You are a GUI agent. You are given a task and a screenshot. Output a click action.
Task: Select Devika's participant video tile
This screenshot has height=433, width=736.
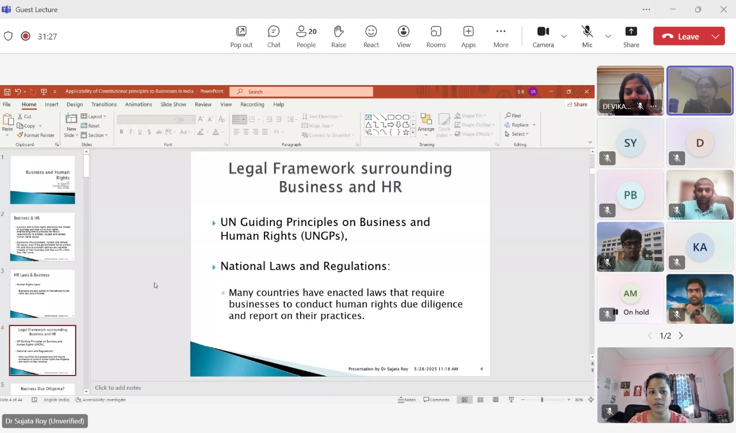coord(630,90)
